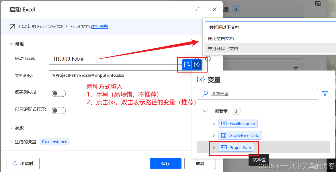
Task: Click the 文档路径 input field
Action: (120, 75)
